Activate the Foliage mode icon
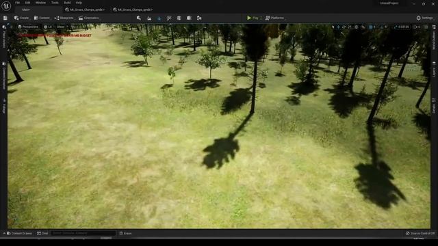This screenshot has height=246, width=438. click(x=159, y=18)
